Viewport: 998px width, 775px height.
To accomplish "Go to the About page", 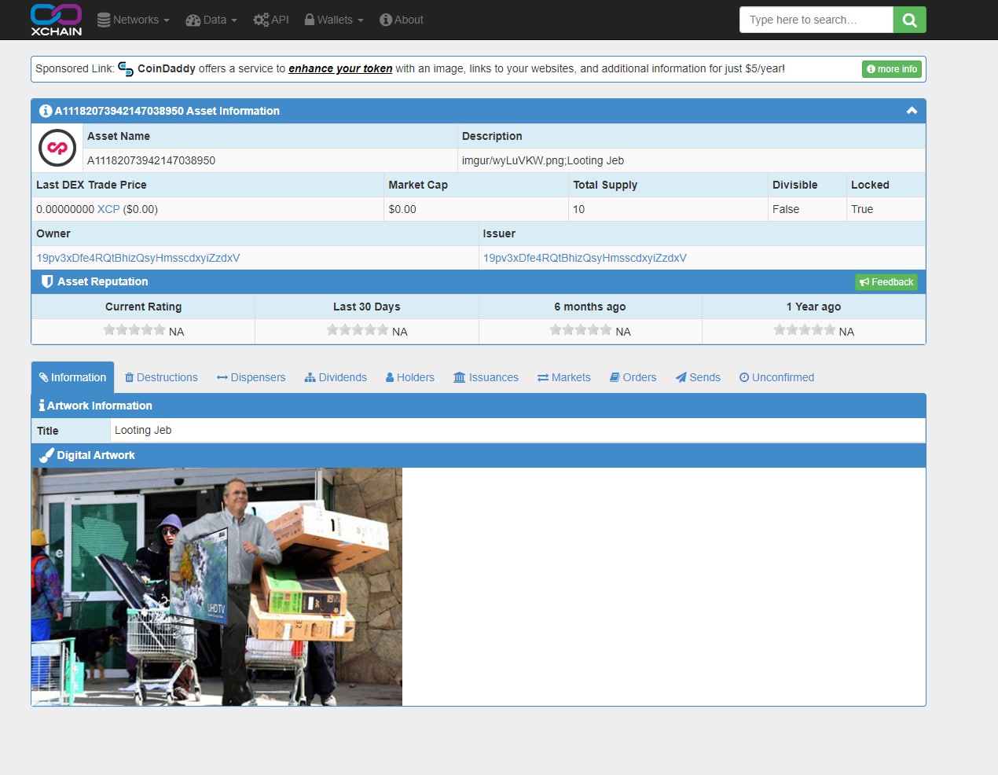I will click(x=402, y=20).
